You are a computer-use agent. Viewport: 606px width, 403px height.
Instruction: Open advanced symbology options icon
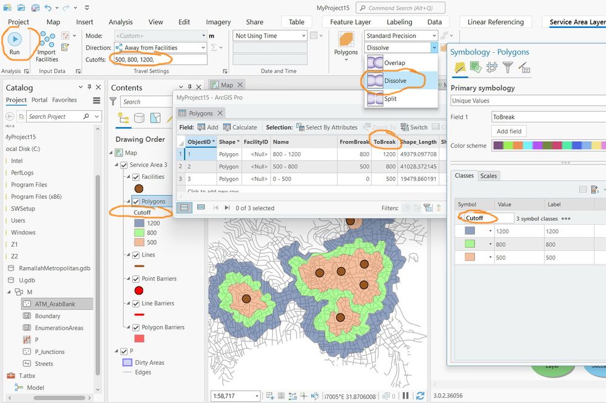tap(524, 67)
